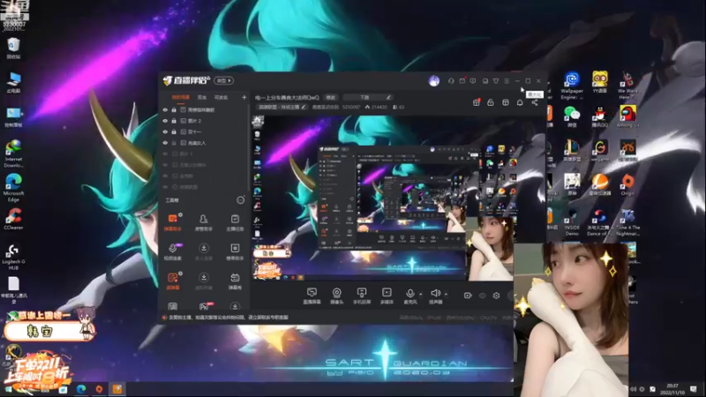The width and height of the screenshot is (706, 397).
Task: Open the pill dropdown next to the logo
Action: 224,80
